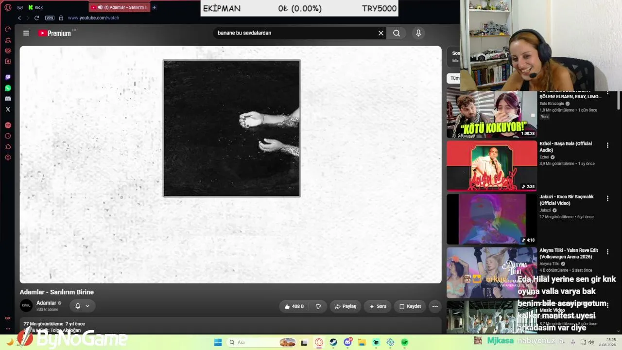Open a new browser tab
This screenshot has height=350, width=622.
pyautogui.click(x=155, y=7)
